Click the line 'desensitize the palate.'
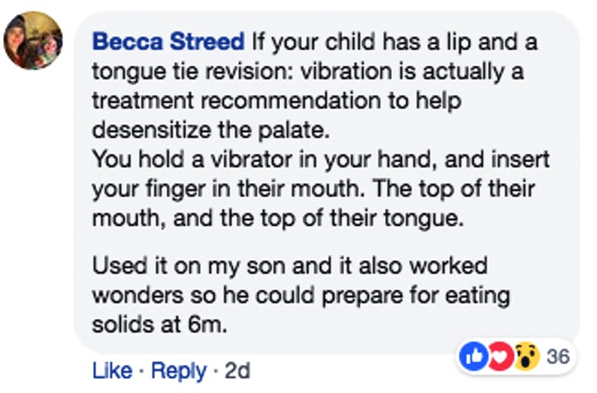This screenshot has width=597, height=393. 211,130
